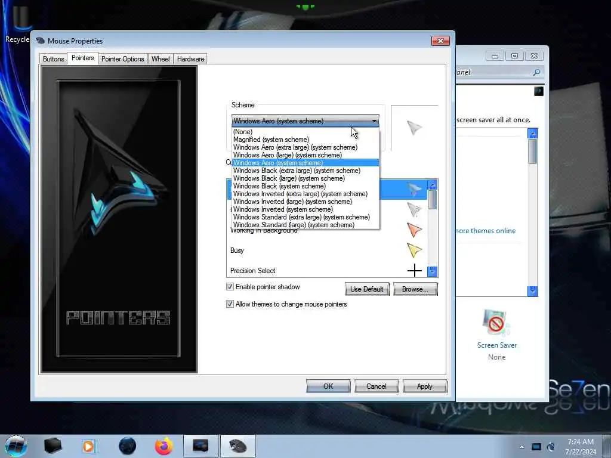The image size is (611, 458).
Task: Close the Mouse Properties dialog
Action: tap(440, 41)
